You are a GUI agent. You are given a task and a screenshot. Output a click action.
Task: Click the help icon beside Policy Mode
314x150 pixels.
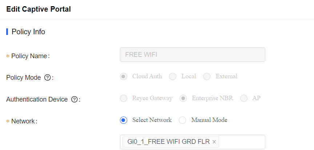pos(47,78)
